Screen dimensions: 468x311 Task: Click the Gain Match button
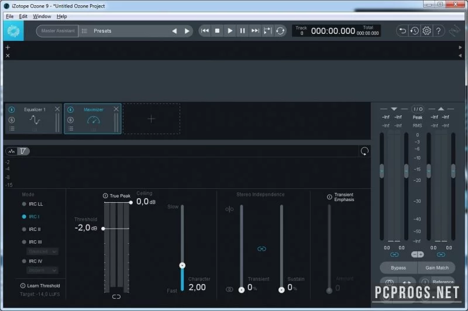click(x=437, y=268)
